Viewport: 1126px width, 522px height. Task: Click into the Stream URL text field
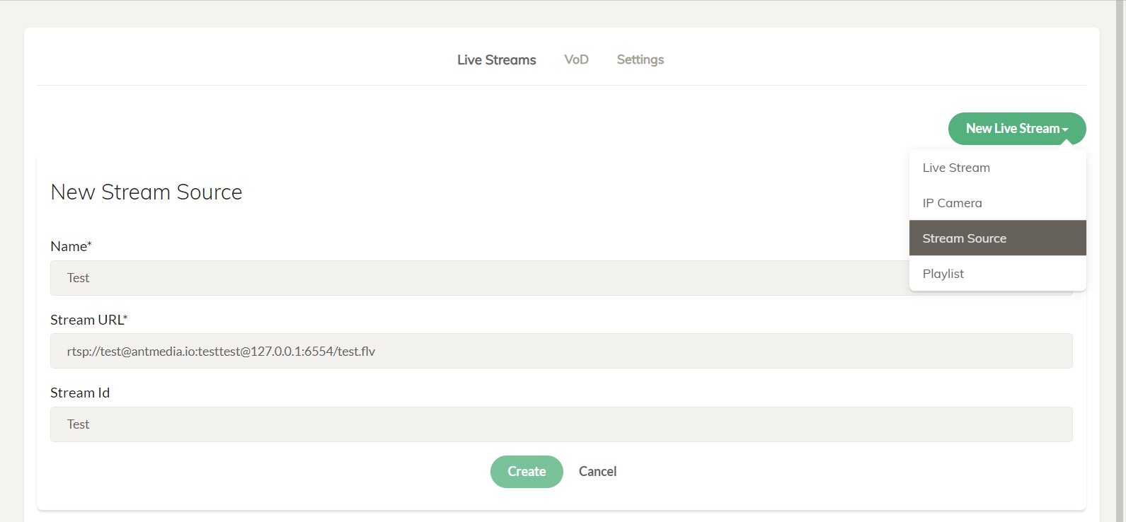[561, 351]
